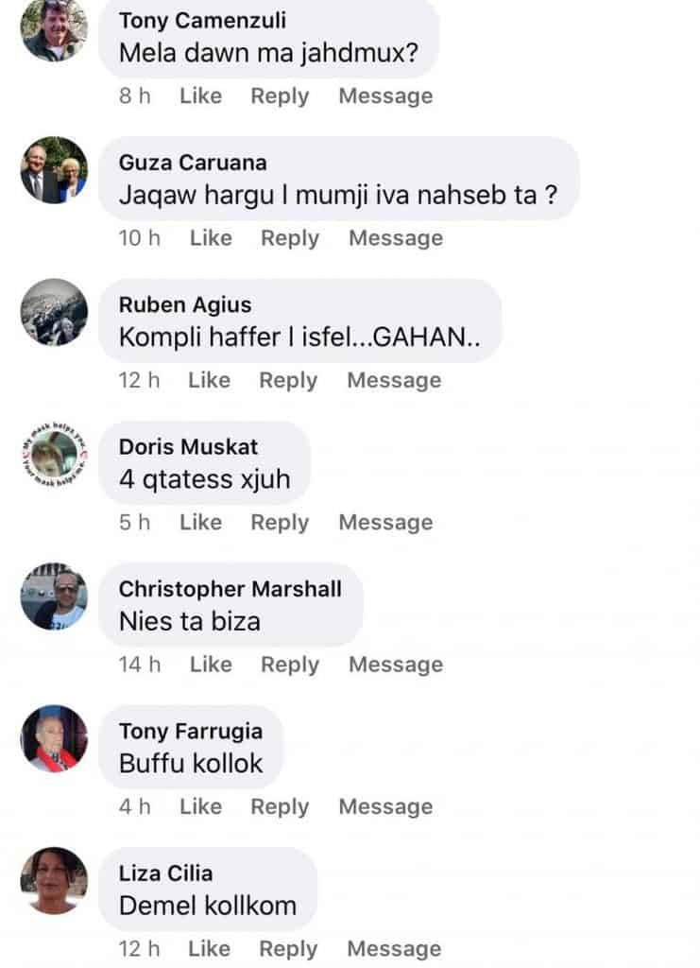Viewport: 700px width, 968px height.
Task: Open Tony Camenzuli's profile picture
Action: [54, 28]
